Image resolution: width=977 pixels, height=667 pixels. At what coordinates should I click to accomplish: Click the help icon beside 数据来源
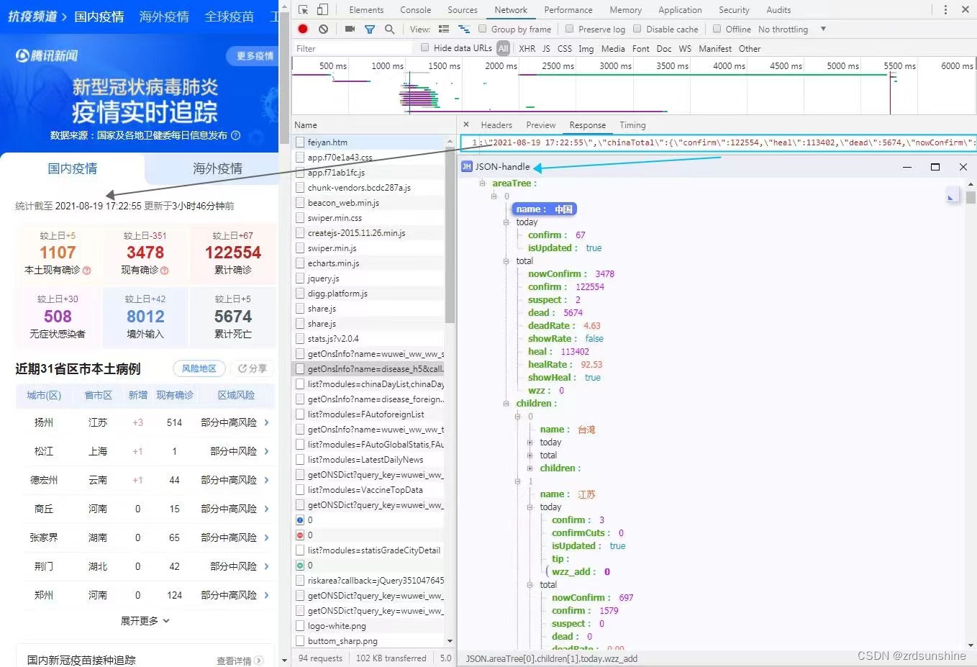click(235, 135)
